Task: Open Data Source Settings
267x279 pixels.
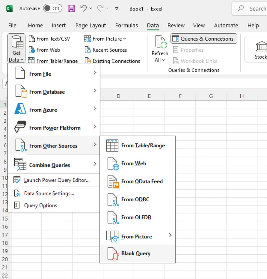Action: pyautogui.click(x=49, y=193)
